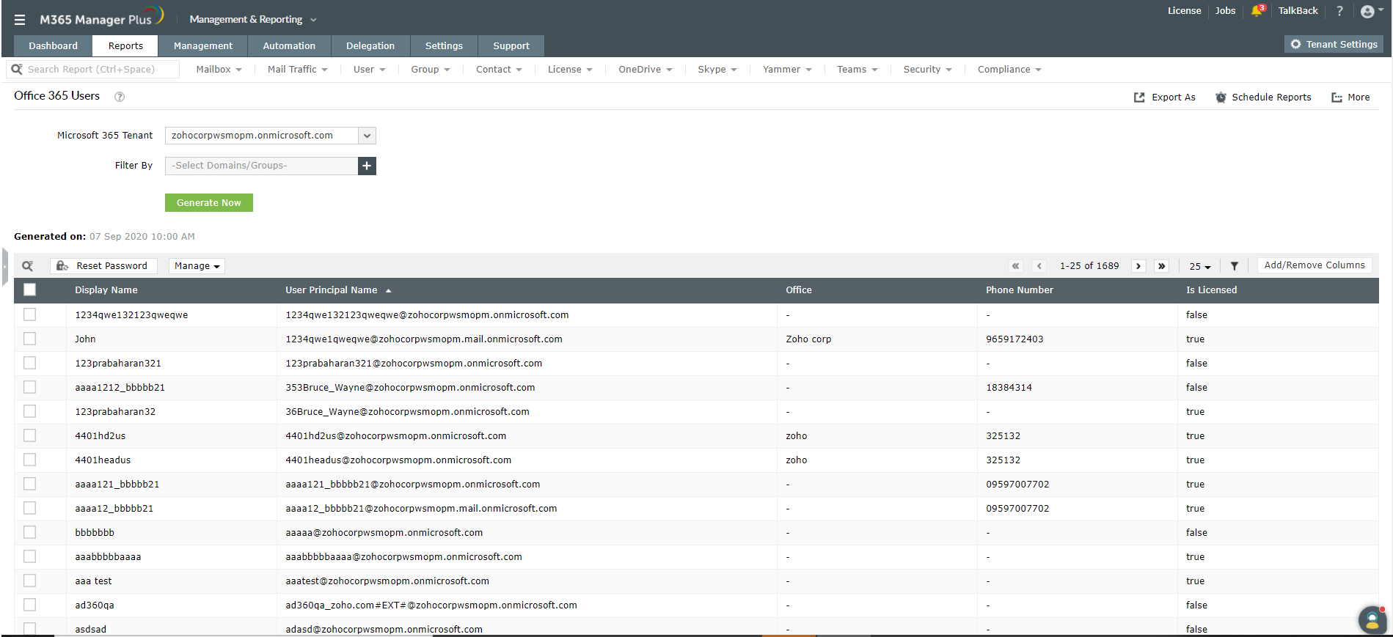This screenshot has width=1393, height=637.
Task: Click the More options icon
Action: point(1337,97)
